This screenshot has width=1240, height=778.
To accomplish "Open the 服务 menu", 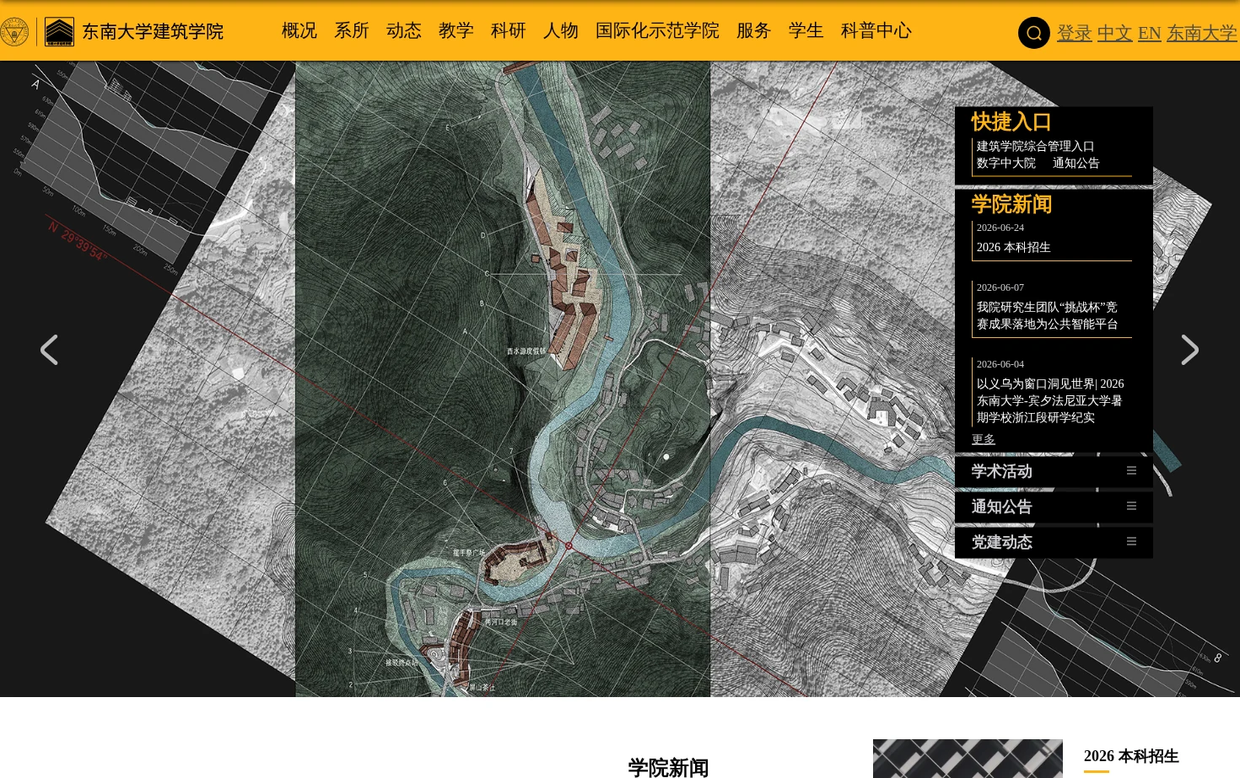I will [754, 30].
